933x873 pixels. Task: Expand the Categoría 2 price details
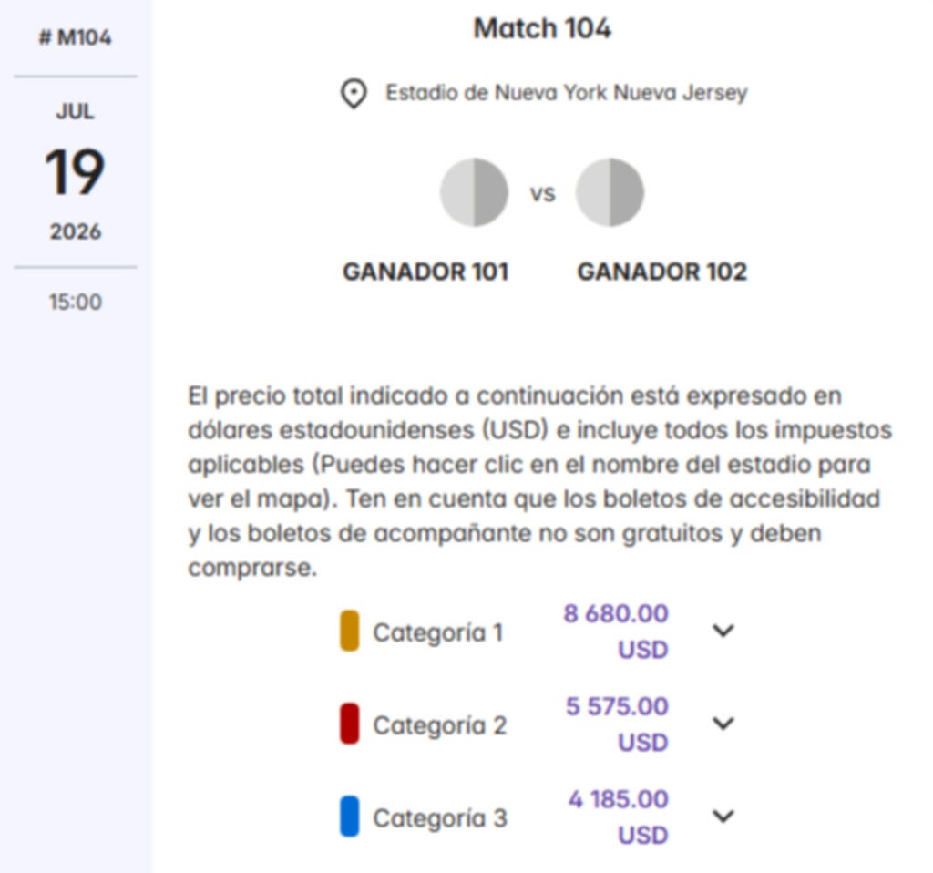723,724
